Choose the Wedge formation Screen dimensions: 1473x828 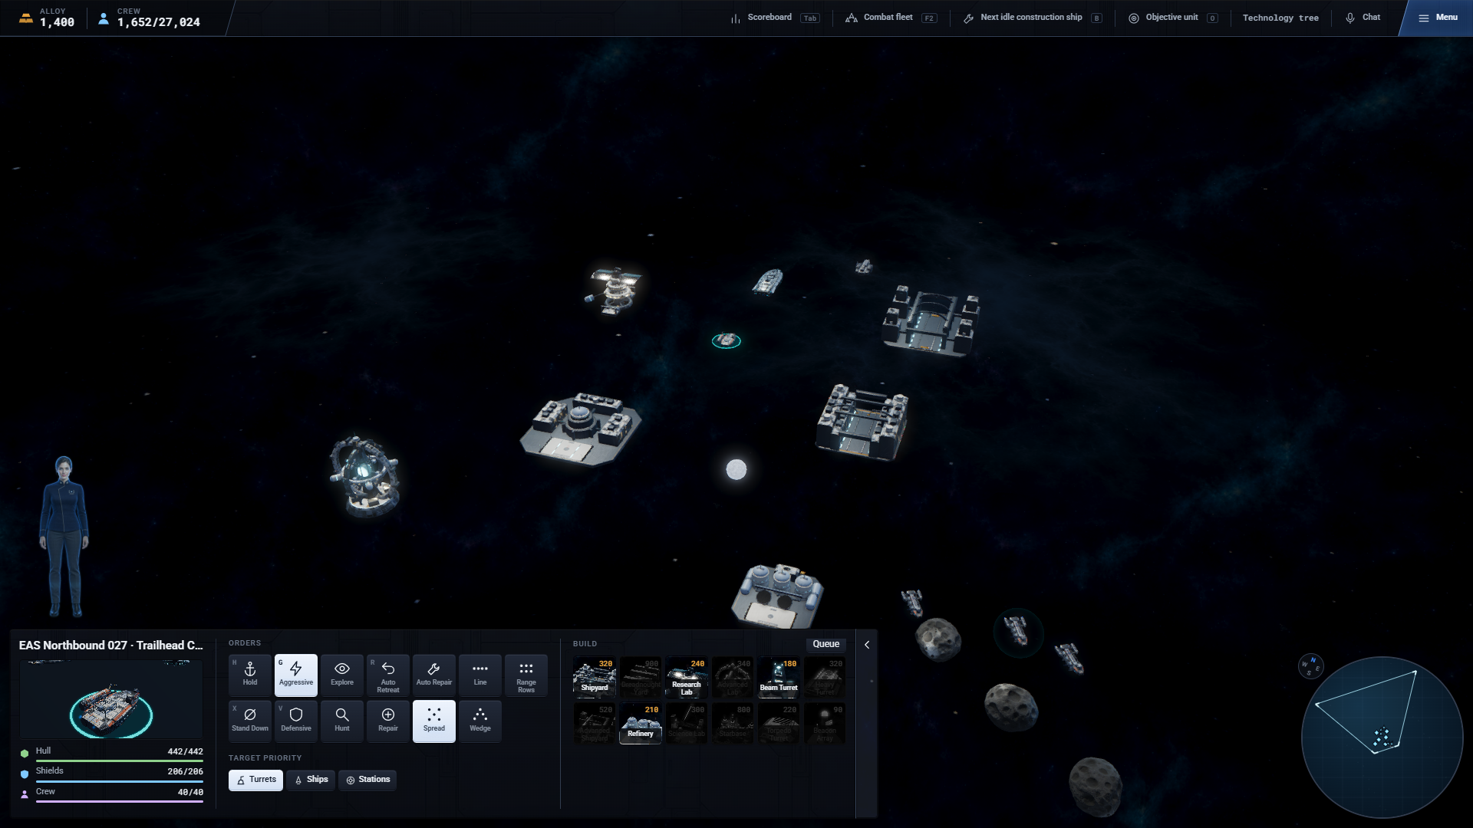[480, 721]
